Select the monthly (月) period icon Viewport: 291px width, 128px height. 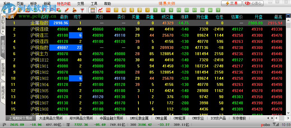132,10
